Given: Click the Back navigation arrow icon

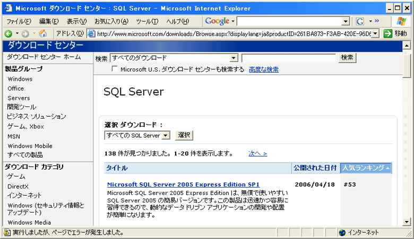Looking at the screenshot, I should [8, 33].
